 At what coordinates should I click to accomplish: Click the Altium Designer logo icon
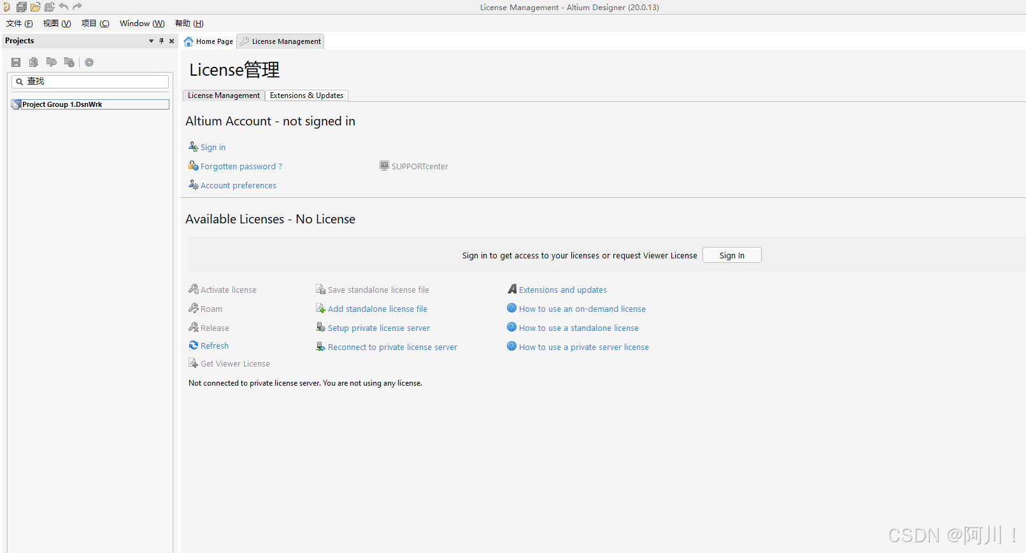point(6,7)
